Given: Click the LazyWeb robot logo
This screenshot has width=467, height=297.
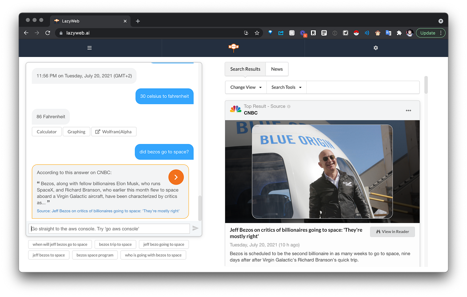Looking at the screenshot, I should point(234,48).
